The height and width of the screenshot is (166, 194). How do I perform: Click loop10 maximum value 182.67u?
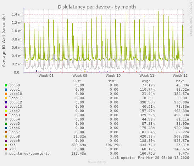[x=182, y=94]
